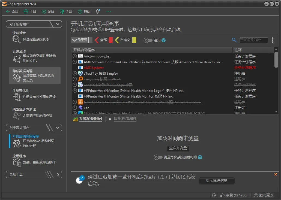
Task: Open 系统清理 disk cleanup tool
Action: click(x=34, y=56)
